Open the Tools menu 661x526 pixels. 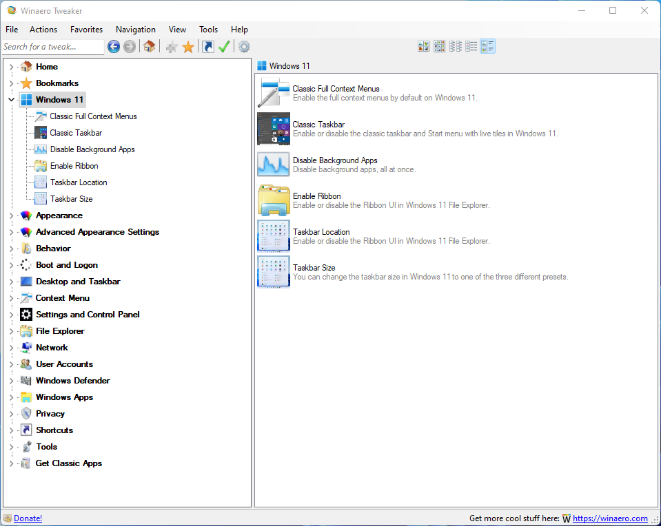tap(208, 30)
